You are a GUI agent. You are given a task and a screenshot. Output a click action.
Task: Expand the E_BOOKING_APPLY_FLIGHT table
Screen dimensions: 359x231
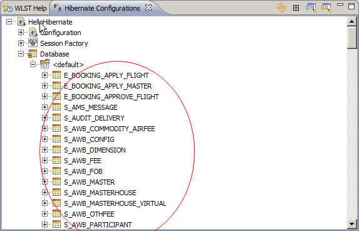44,75
